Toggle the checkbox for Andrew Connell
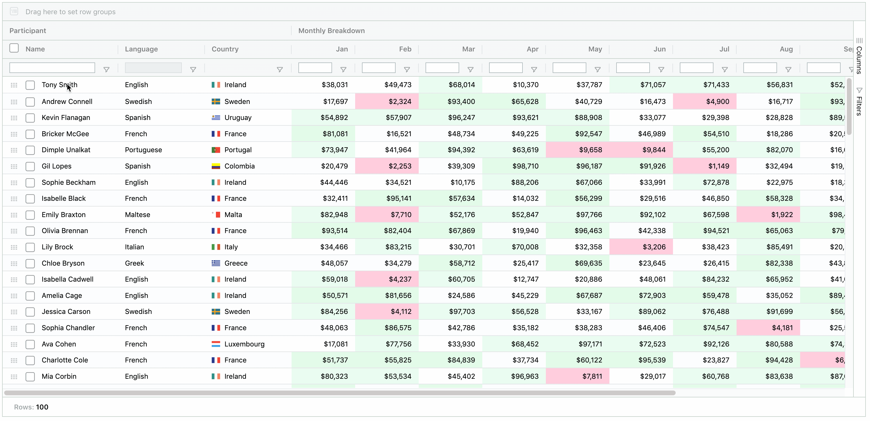The height and width of the screenshot is (421, 870). point(30,101)
